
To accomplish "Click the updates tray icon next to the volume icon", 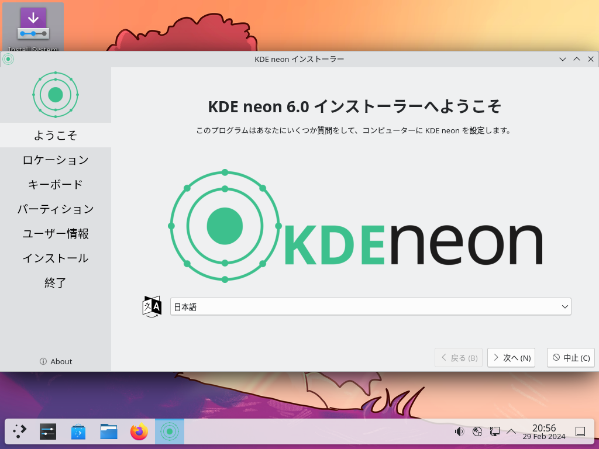I will point(477,431).
